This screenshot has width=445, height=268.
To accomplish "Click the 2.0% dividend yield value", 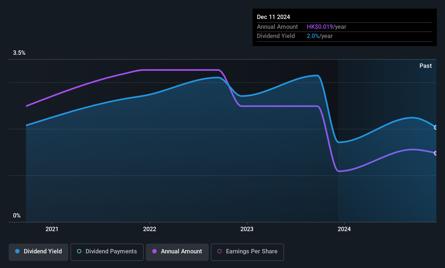I will click(313, 36).
